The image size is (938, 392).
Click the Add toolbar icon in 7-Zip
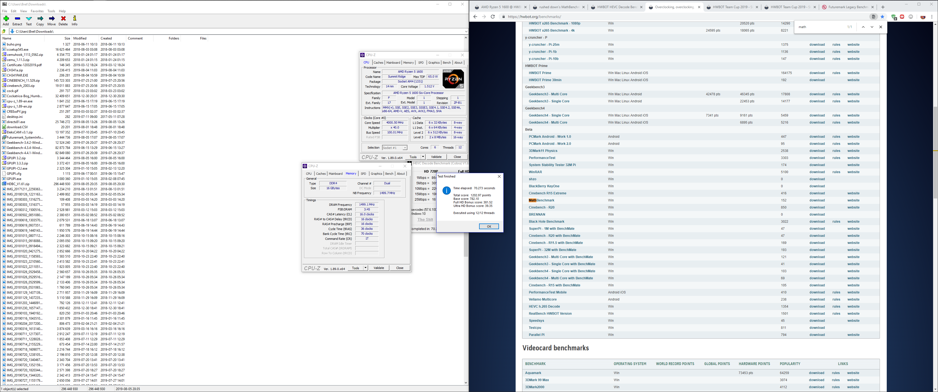tap(6, 19)
